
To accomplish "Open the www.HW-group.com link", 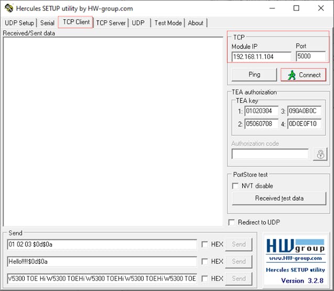I will click(x=295, y=258).
